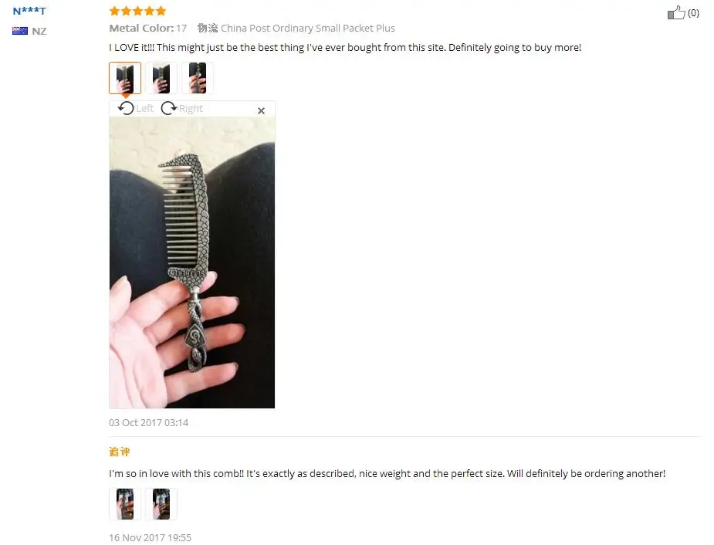Click the Right rotate label

tap(191, 108)
